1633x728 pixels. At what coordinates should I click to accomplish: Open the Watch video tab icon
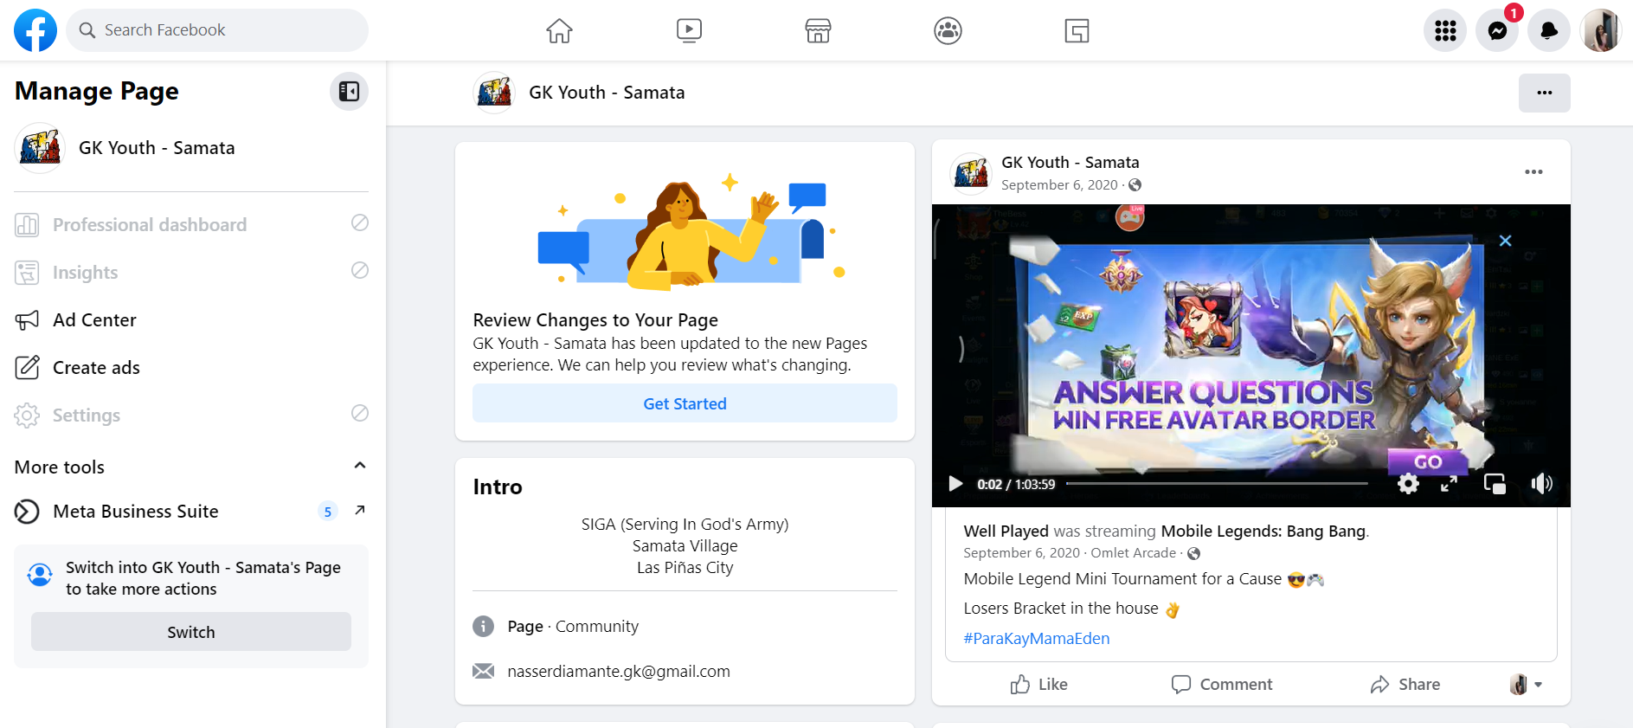689,31
